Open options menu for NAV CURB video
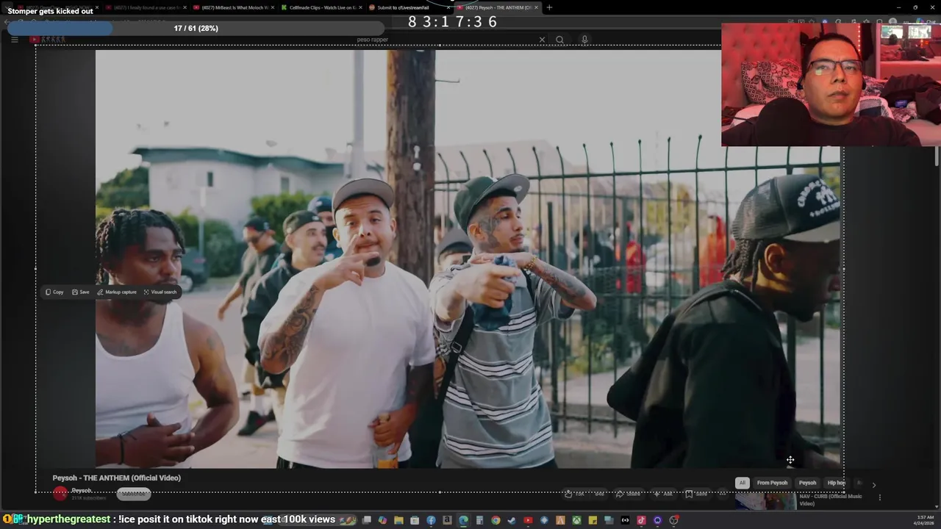The height and width of the screenshot is (529, 941). click(879, 497)
